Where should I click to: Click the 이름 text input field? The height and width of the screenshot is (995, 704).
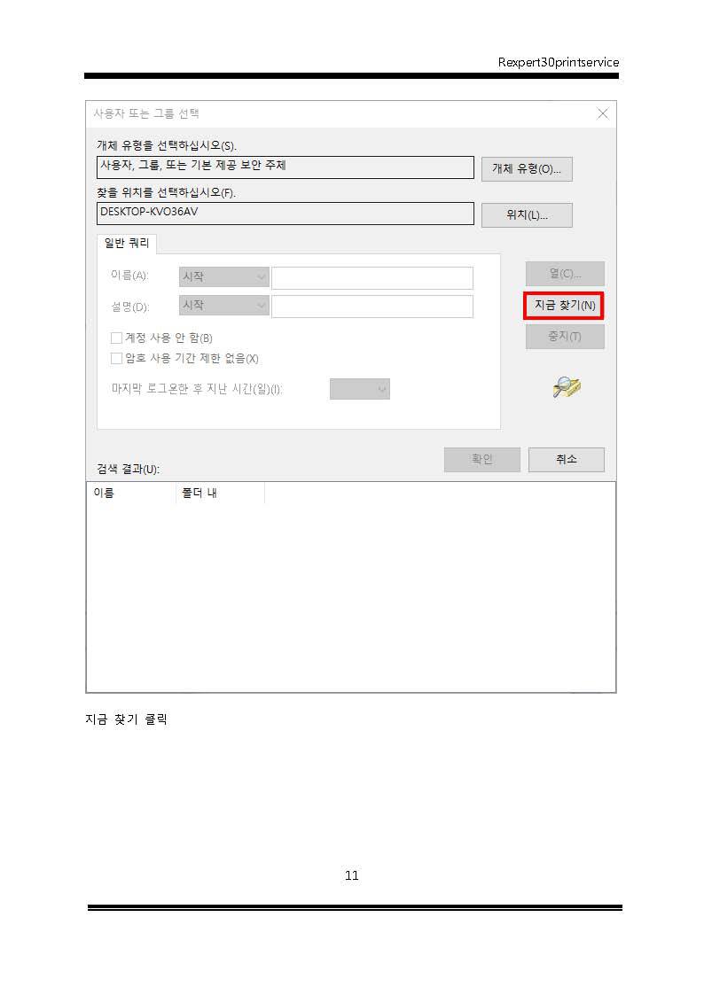(372, 277)
